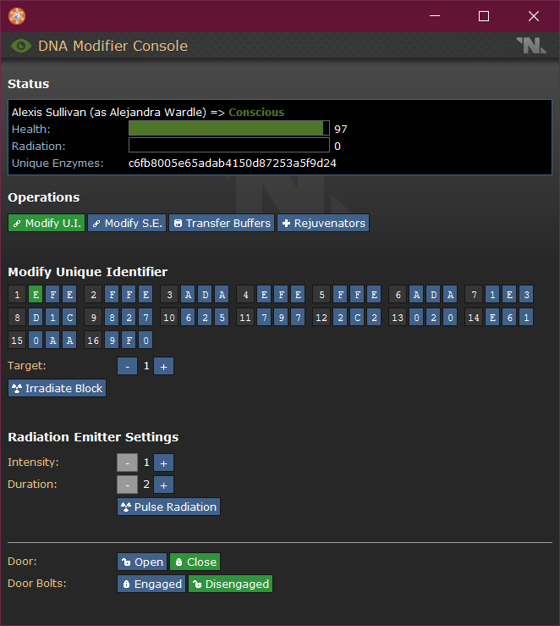This screenshot has width=560, height=626.
Task: Select the F cell in block 1
Action: click(52, 295)
